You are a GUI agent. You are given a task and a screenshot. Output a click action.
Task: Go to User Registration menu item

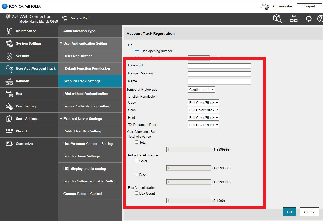tap(79, 56)
